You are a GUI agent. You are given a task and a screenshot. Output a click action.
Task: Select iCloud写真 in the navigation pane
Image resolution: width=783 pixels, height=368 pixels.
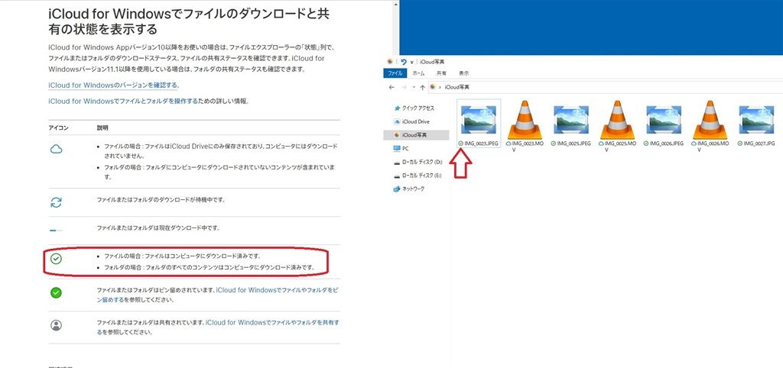(416, 134)
